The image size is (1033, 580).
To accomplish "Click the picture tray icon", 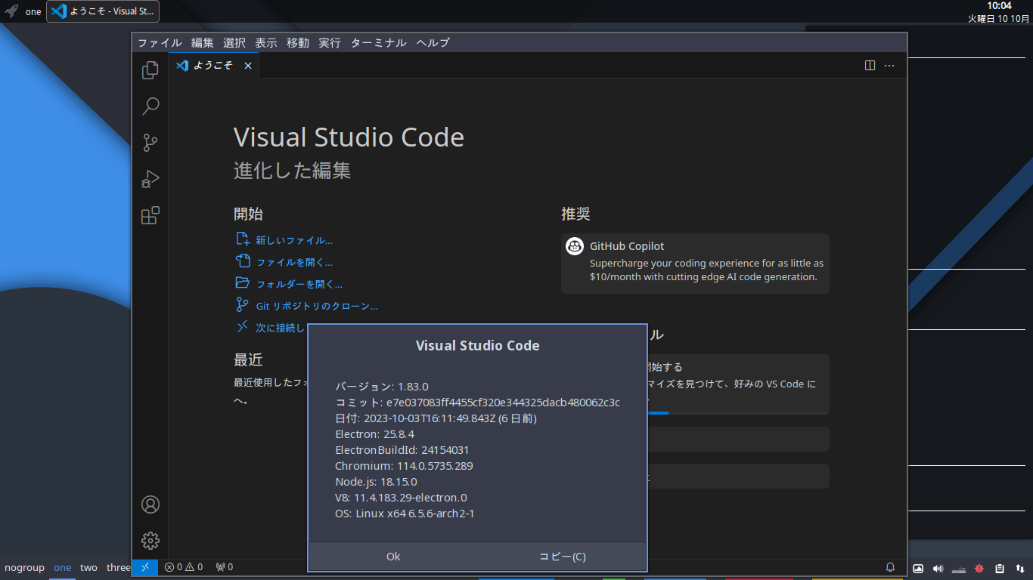I will point(918,568).
